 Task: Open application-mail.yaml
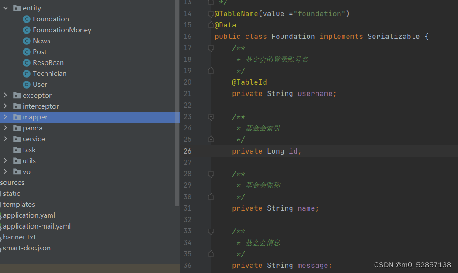point(37,226)
